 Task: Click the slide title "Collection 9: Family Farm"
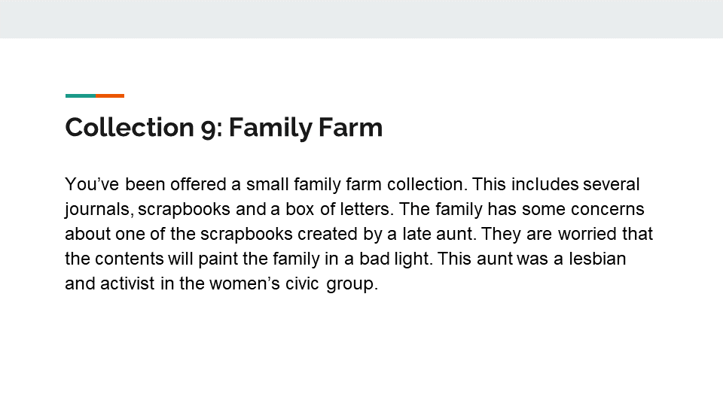(224, 128)
